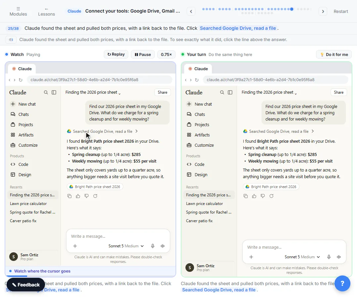Retry the response in Watch panel
The width and height of the screenshot is (357, 298).
pyautogui.click(x=95, y=196)
